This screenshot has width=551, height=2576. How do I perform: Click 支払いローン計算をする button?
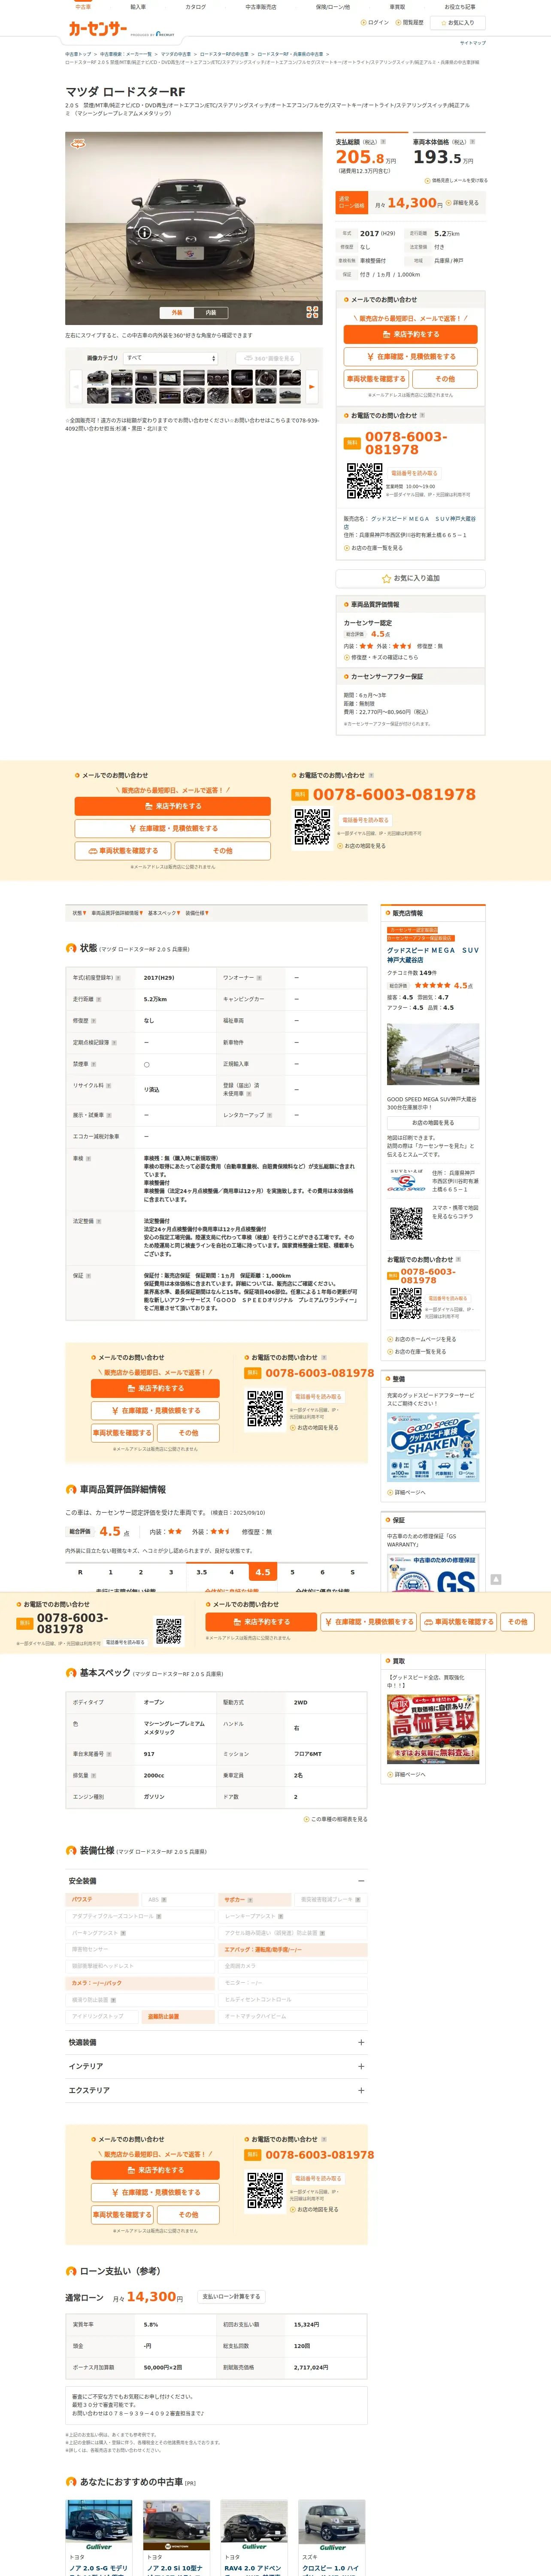231,2296
